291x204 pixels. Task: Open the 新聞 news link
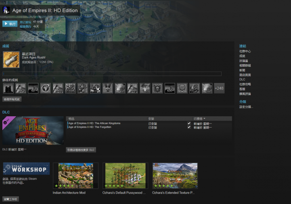(x=242, y=70)
